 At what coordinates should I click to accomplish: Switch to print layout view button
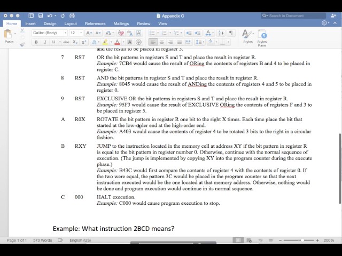[238, 241]
